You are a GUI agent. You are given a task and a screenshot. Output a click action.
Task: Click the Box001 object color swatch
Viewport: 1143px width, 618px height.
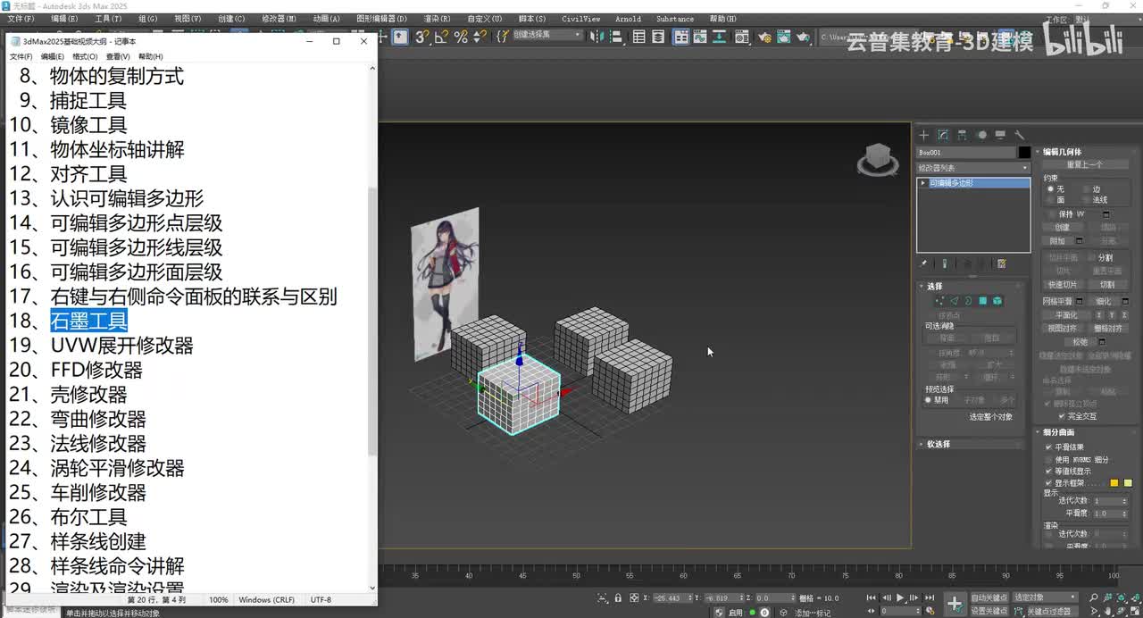tap(1024, 153)
